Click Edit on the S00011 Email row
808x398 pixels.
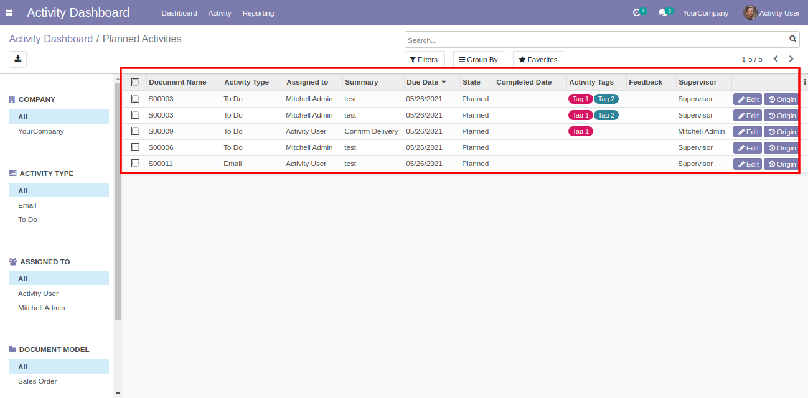click(x=748, y=164)
